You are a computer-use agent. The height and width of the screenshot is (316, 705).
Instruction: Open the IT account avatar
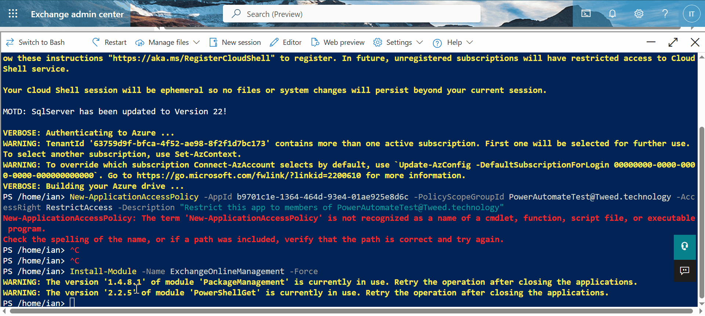pyautogui.click(x=692, y=14)
